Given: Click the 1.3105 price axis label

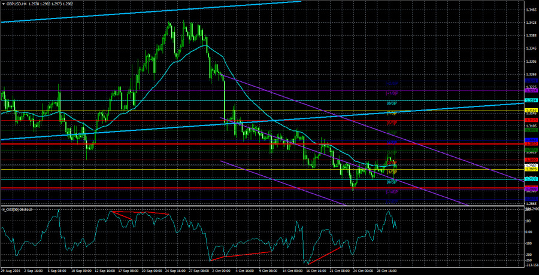Looking at the screenshot, I should click(531, 126).
